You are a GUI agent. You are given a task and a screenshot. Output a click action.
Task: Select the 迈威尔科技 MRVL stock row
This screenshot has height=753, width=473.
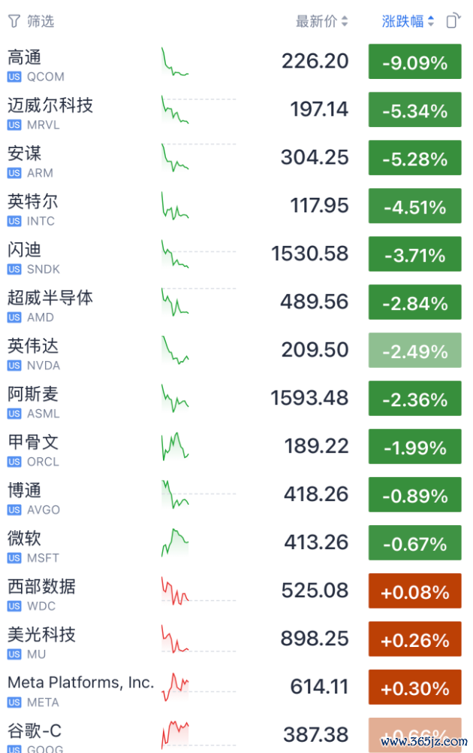click(235, 110)
